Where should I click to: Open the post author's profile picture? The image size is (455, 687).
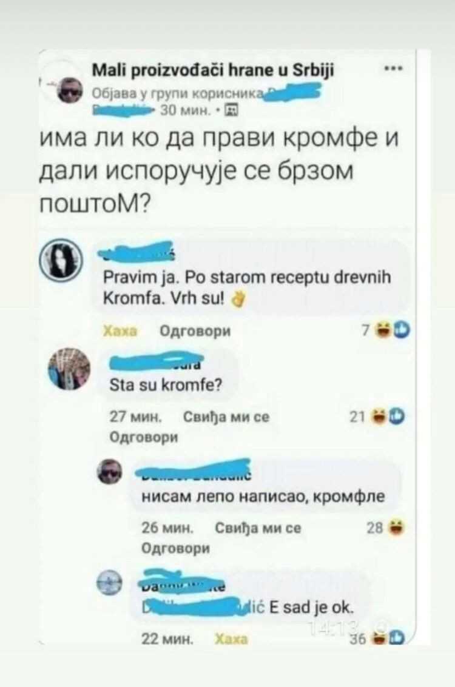pos(70,90)
